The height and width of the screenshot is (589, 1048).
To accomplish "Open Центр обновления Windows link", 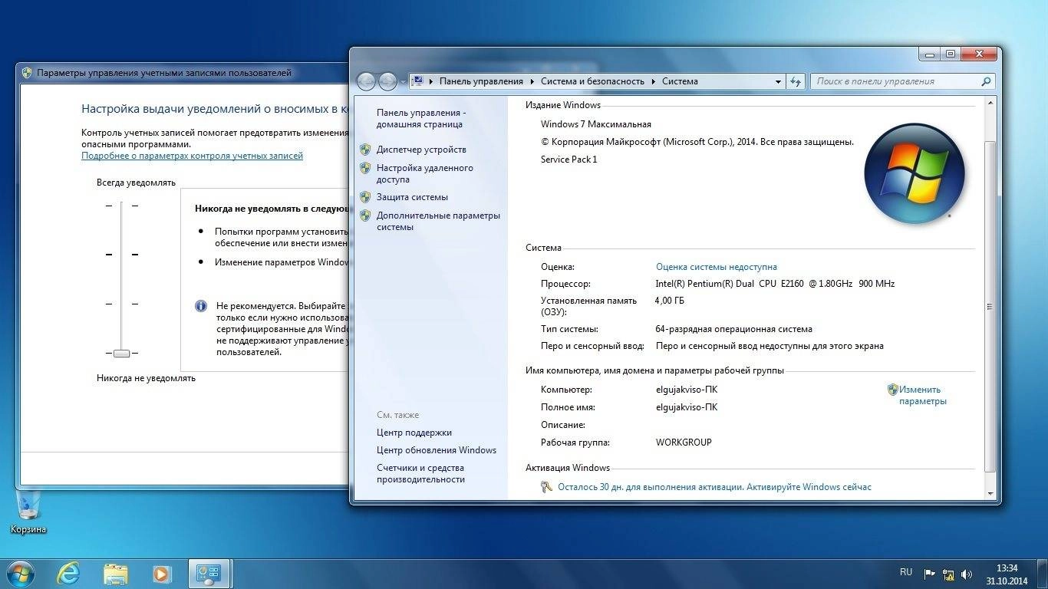I will click(437, 450).
